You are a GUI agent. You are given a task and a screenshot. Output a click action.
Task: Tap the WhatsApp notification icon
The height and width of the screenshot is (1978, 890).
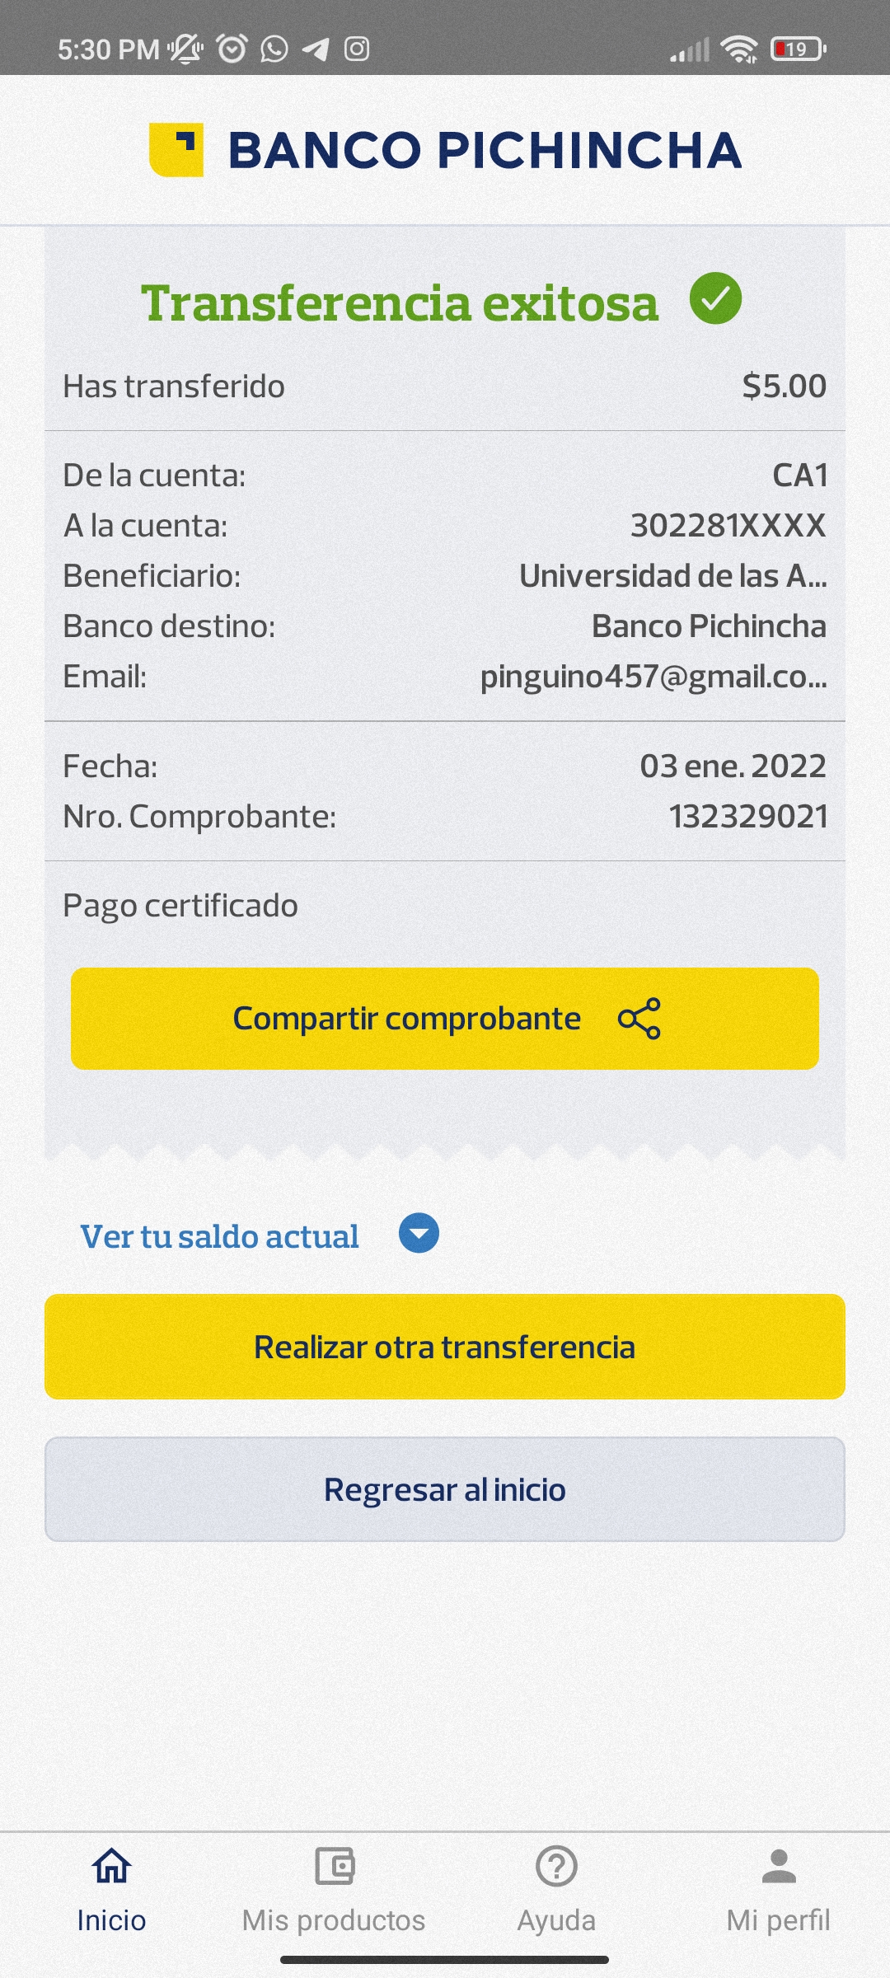274,49
